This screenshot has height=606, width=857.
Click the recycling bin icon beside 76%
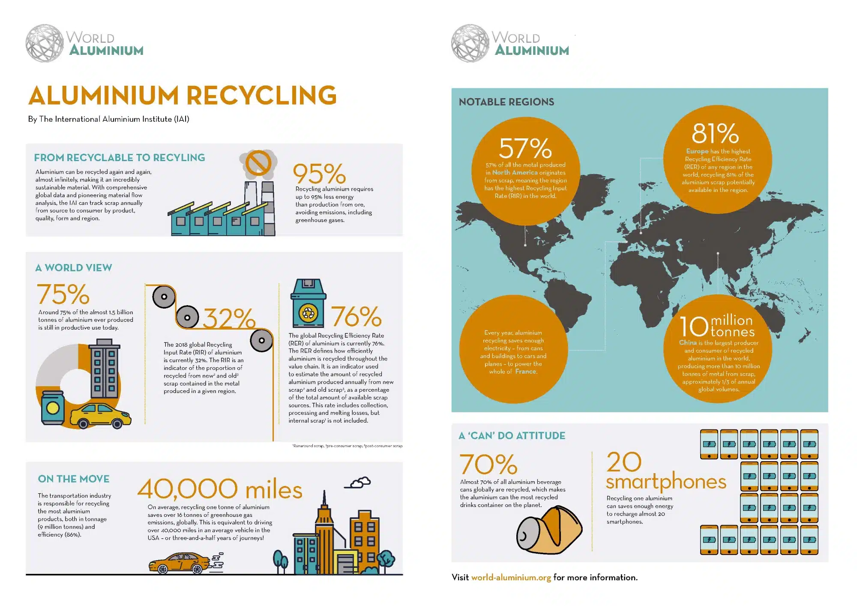[308, 304]
